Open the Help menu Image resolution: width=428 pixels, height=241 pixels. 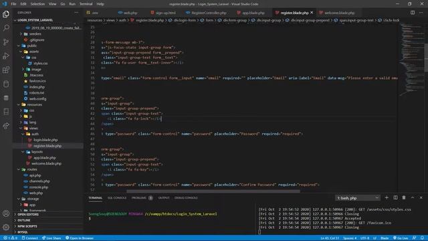pyautogui.click(x=100, y=4)
